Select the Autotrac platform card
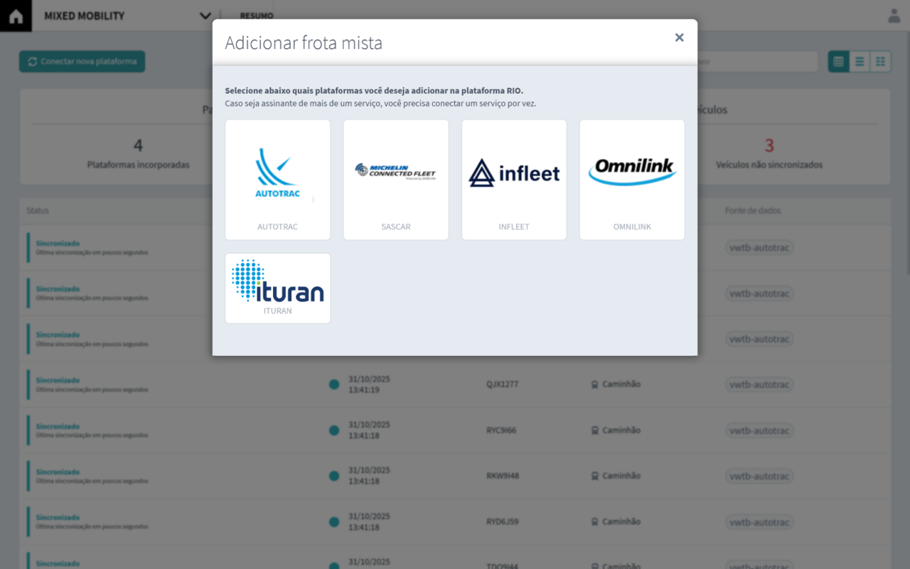 point(278,180)
